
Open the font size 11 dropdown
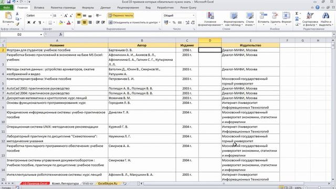coord(61,16)
